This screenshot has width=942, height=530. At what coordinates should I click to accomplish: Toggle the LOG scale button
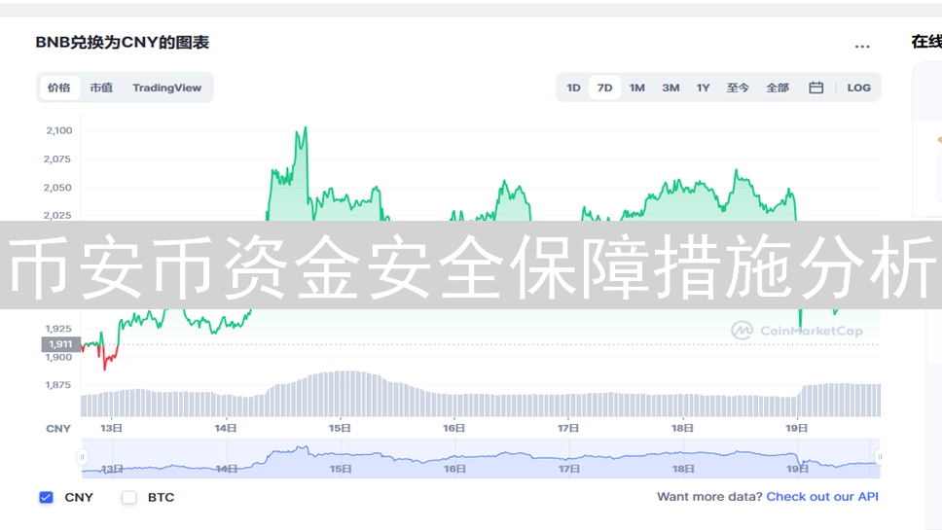pos(858,88)
